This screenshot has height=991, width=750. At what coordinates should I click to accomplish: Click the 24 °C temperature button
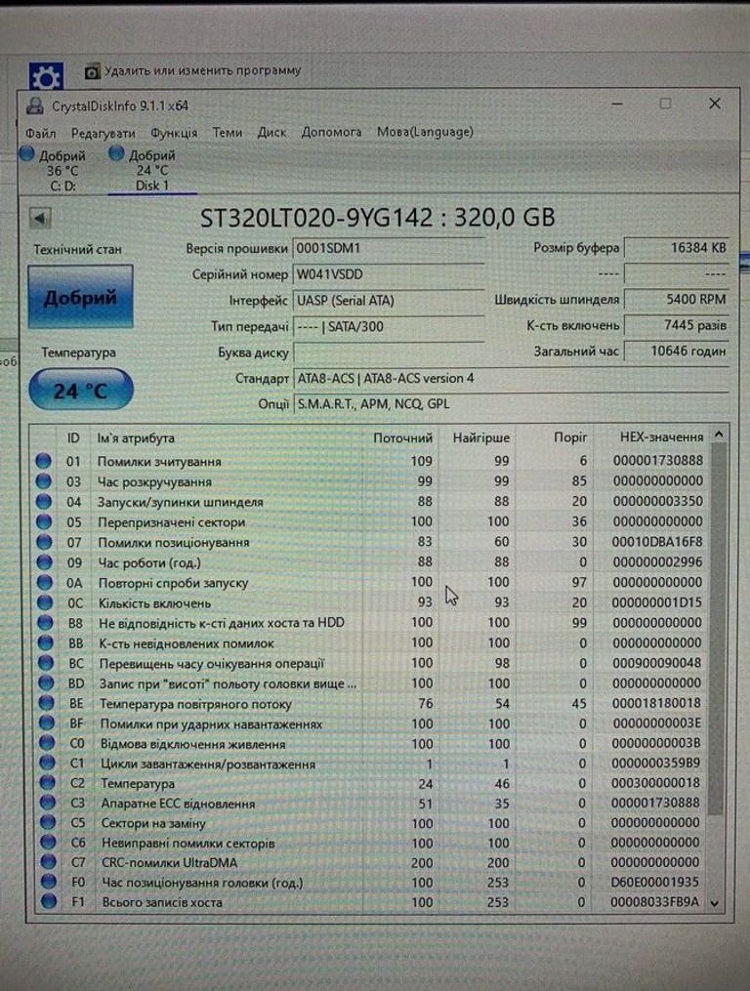point(81,390)
